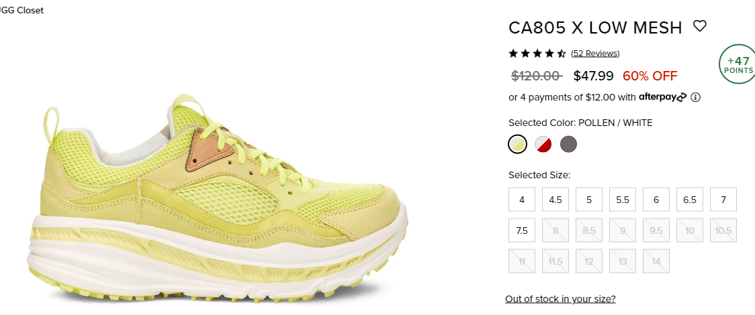Image resolution: width=755 pixels, height=315 pixels.
Task: Select size 4.5
Action: 556,200
